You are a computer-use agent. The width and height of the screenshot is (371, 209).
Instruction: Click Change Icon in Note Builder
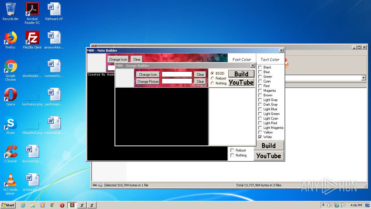pos(118,59)
